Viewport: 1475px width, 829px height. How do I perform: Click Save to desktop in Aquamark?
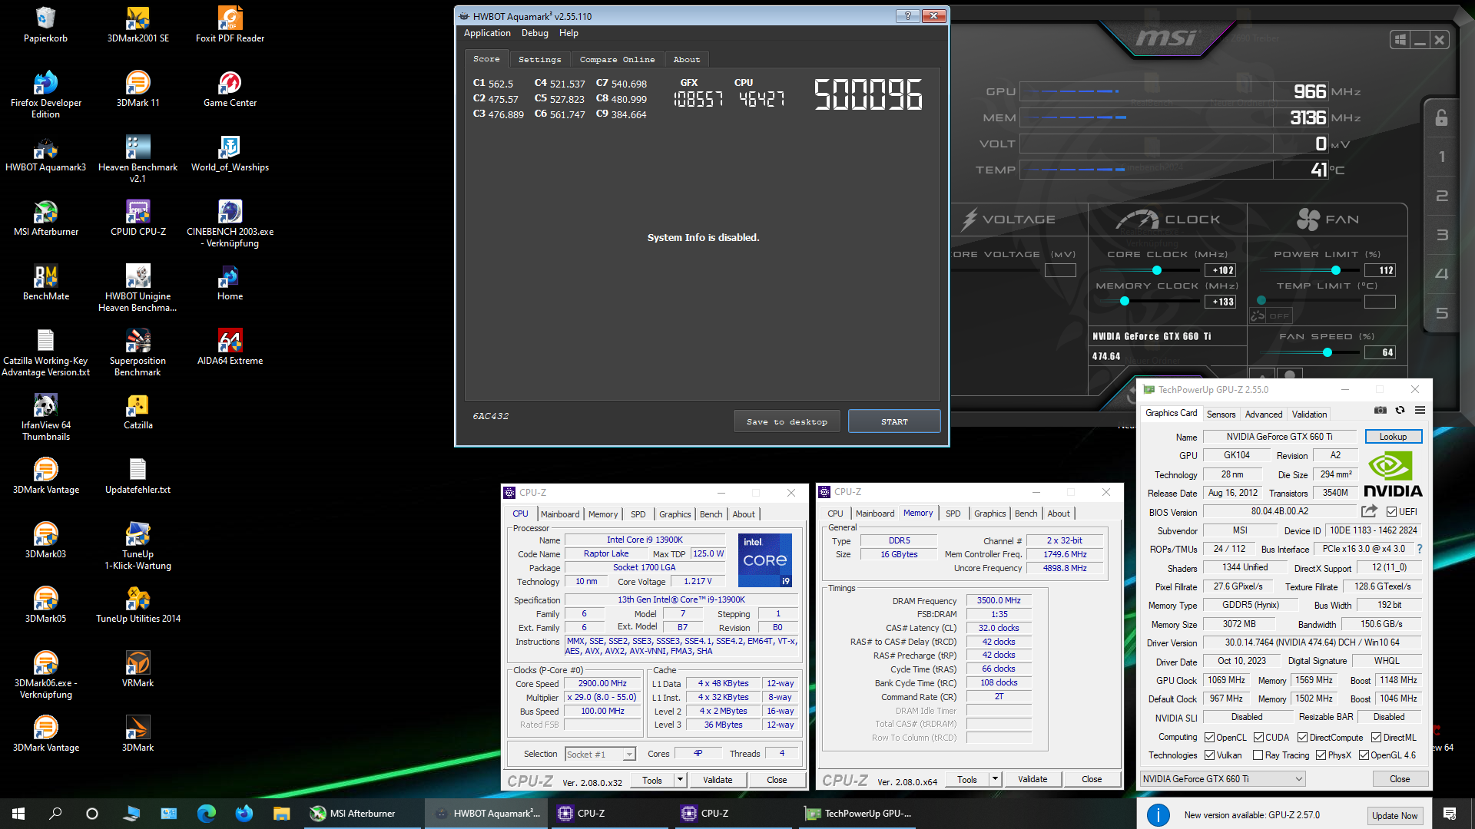[787, 421]
